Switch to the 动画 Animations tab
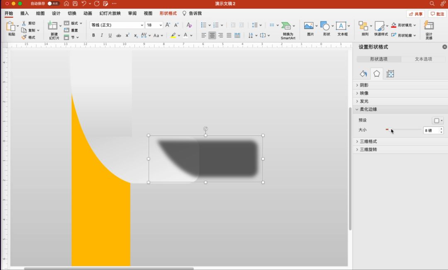 pos(88,13)
